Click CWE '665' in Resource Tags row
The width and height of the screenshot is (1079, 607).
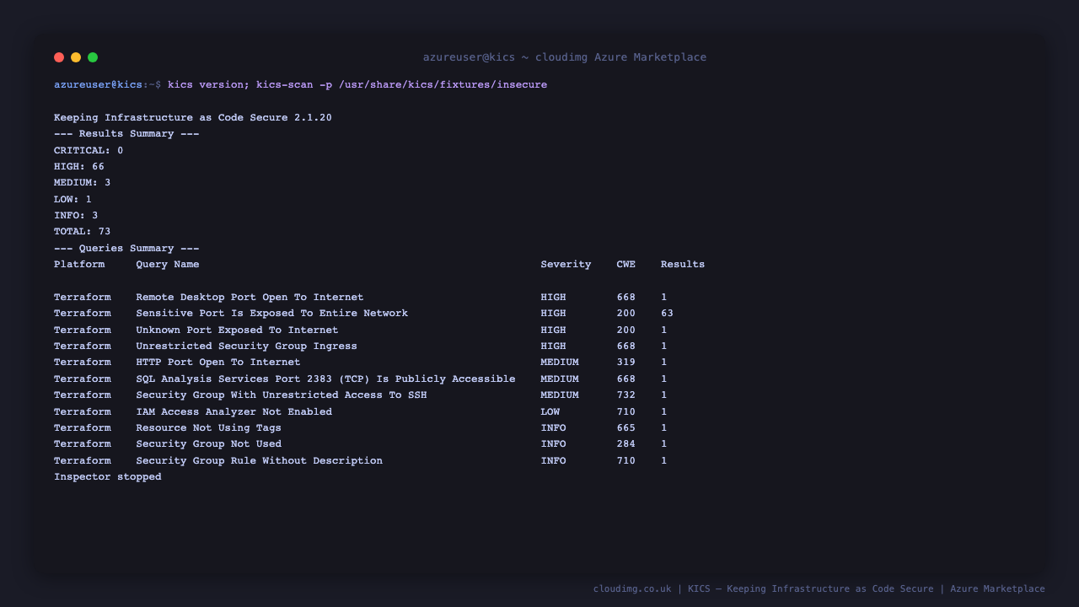click(x=625, y=428)
